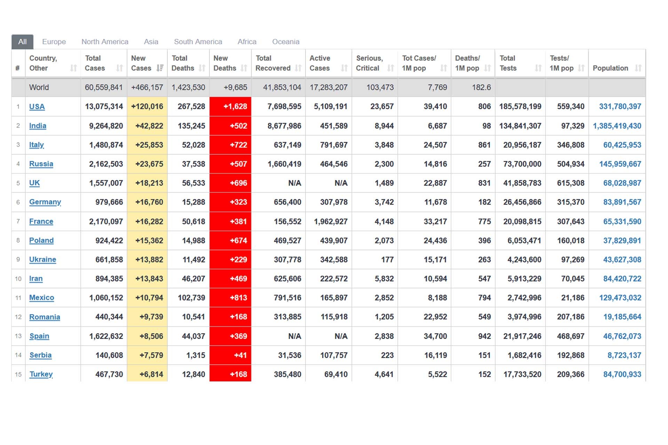Screen dimensions: 668x445
Task: Open the Serbia country link
Action: [x=40, y=355]
